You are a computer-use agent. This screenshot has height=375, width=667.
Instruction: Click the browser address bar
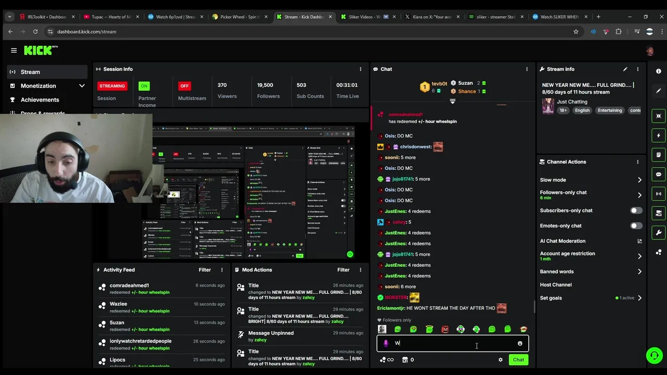click(313, 31)
